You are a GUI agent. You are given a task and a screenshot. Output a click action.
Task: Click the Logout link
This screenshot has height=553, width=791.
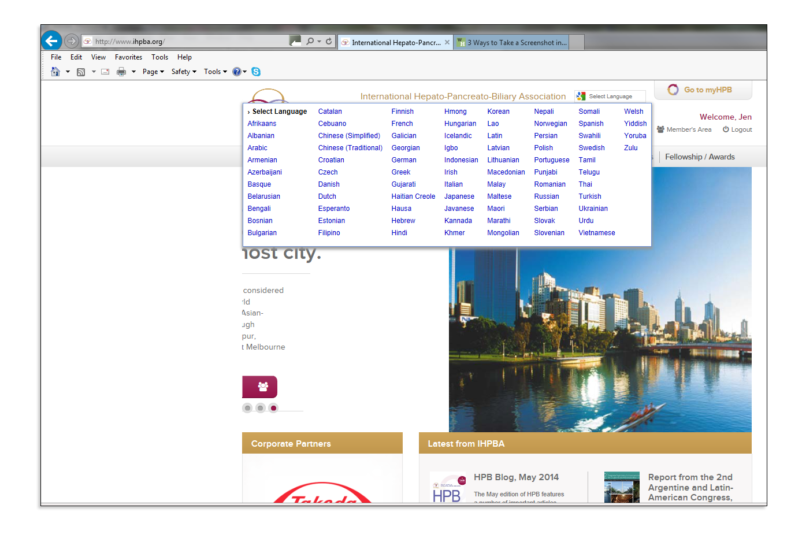[x=737, y=129]
